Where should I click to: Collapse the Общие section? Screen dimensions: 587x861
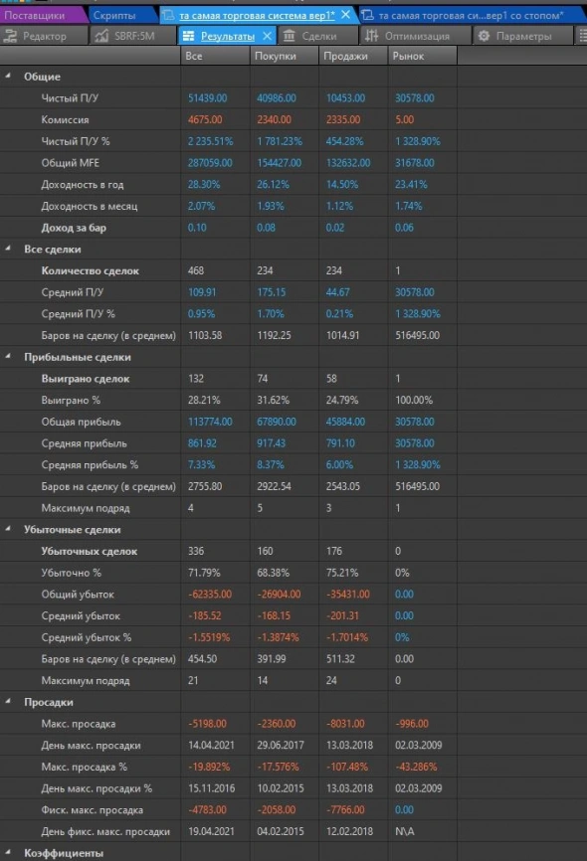pyautogui.click(x=9, y=76)
